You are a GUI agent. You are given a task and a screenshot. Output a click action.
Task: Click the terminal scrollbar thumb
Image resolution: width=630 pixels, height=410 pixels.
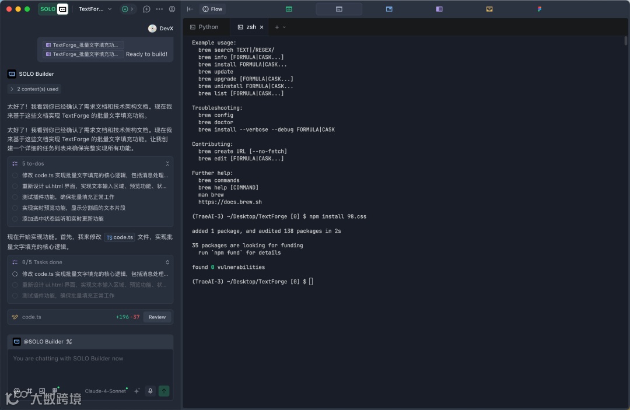point(625,41)
